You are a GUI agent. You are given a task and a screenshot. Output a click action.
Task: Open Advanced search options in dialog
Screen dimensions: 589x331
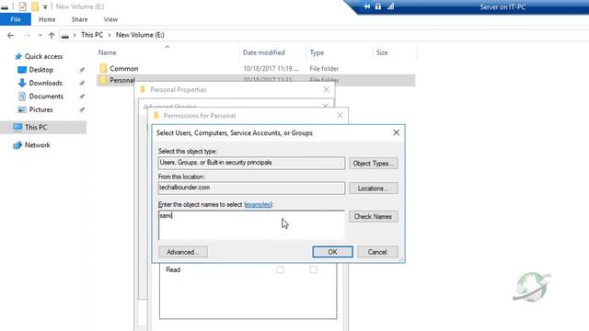coord(183,252)
